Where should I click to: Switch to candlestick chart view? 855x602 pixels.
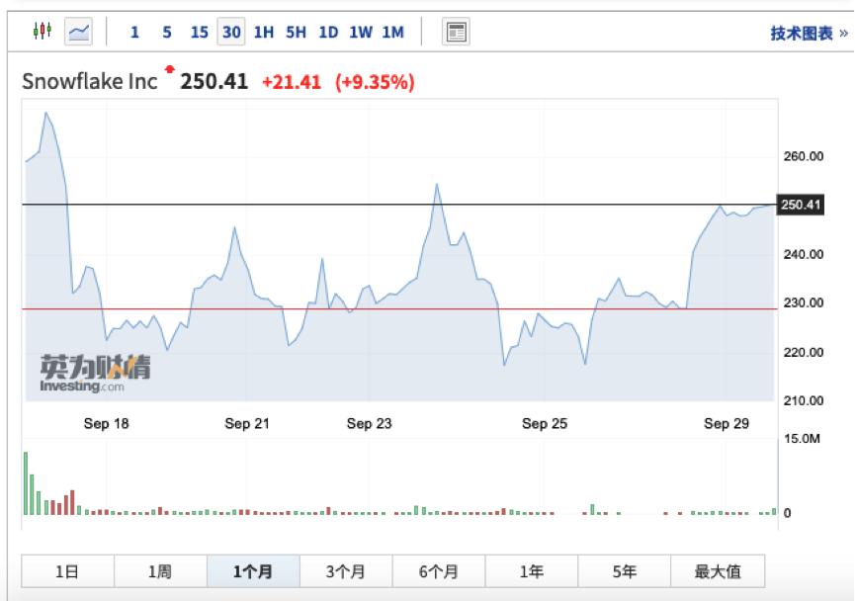(x=42, y=31)
